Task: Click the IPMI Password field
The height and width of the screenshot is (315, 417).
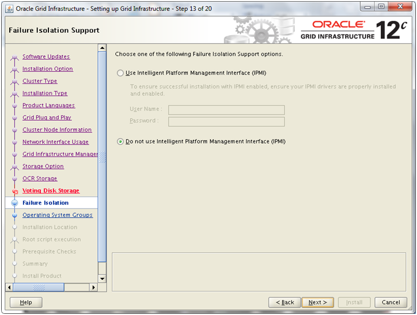Action: click(226, 121)
